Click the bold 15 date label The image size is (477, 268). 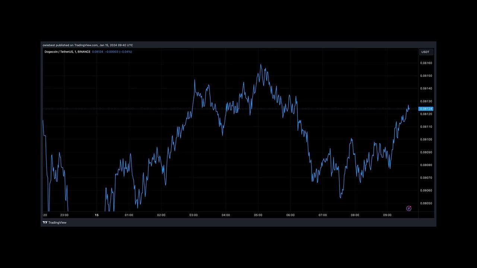pyautogui.click(x=97, y=215)
